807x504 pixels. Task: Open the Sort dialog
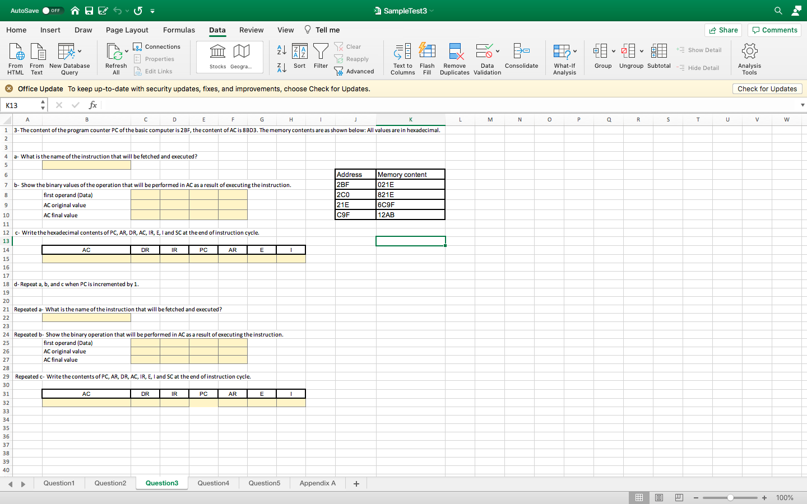click(x=300, y=56)
